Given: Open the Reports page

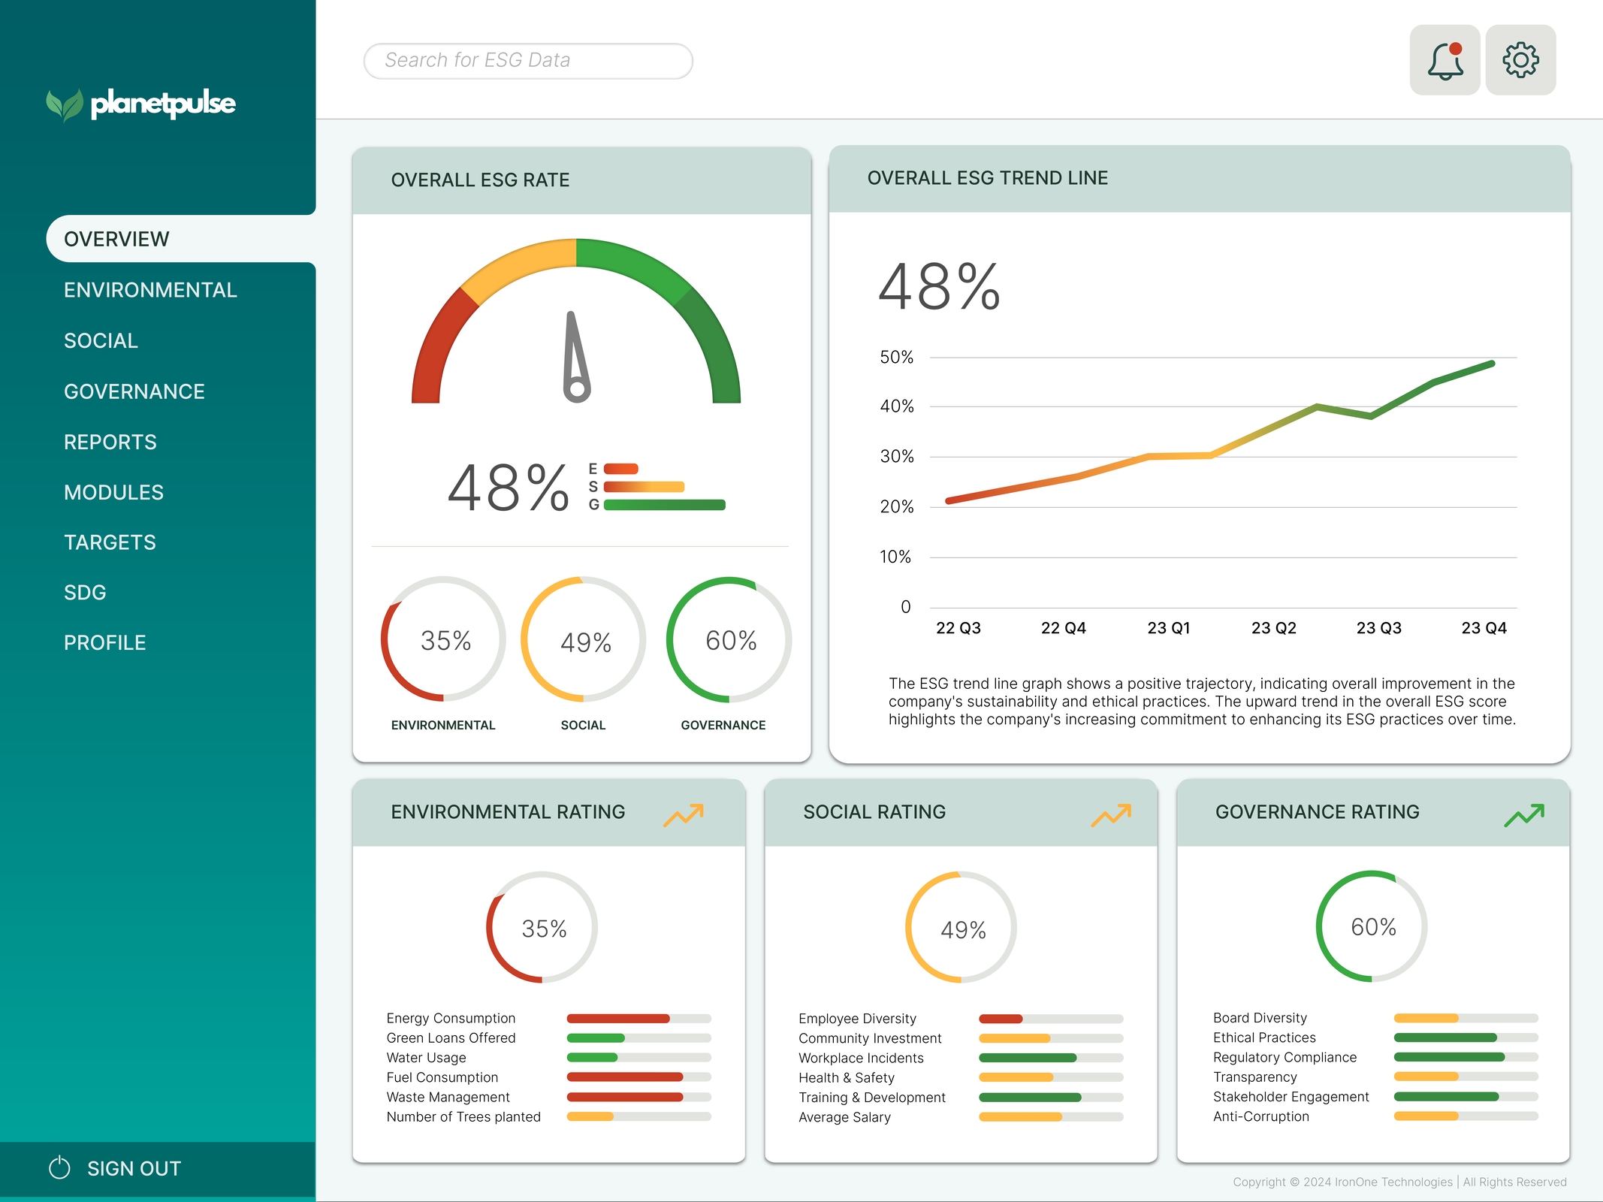Looking at the screenshot, I should click(110, 442).
